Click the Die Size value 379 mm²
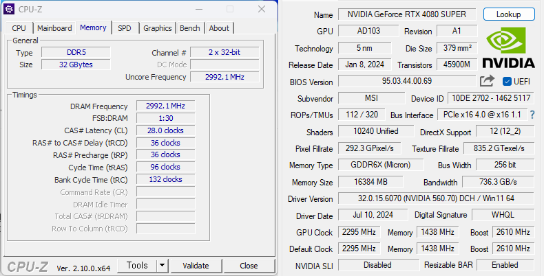The image size is (544, 276). [x=457, y=48]
